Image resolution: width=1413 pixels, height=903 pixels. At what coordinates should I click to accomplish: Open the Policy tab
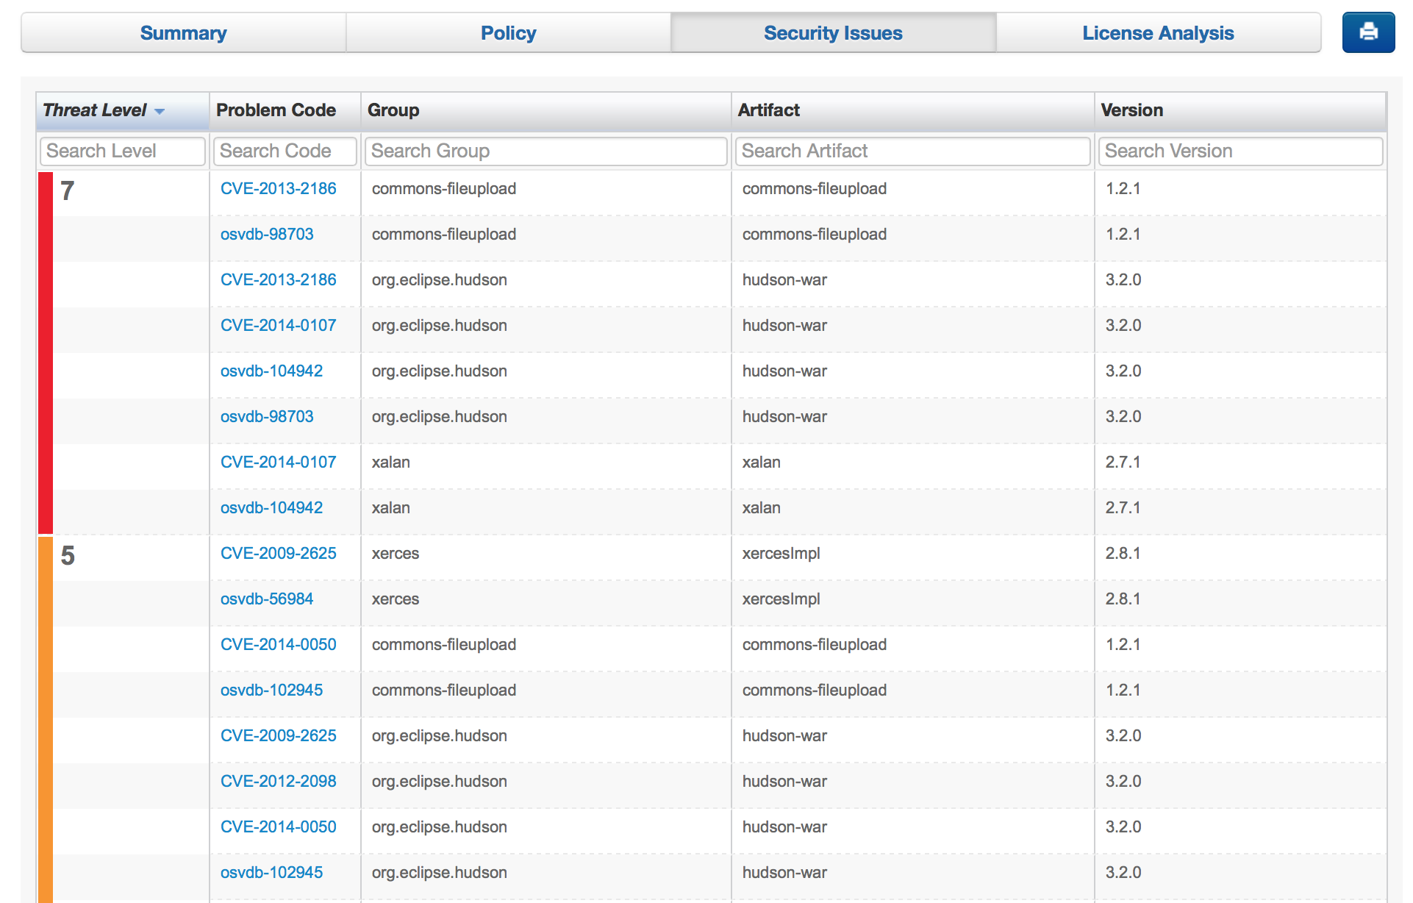click(508, 33)
